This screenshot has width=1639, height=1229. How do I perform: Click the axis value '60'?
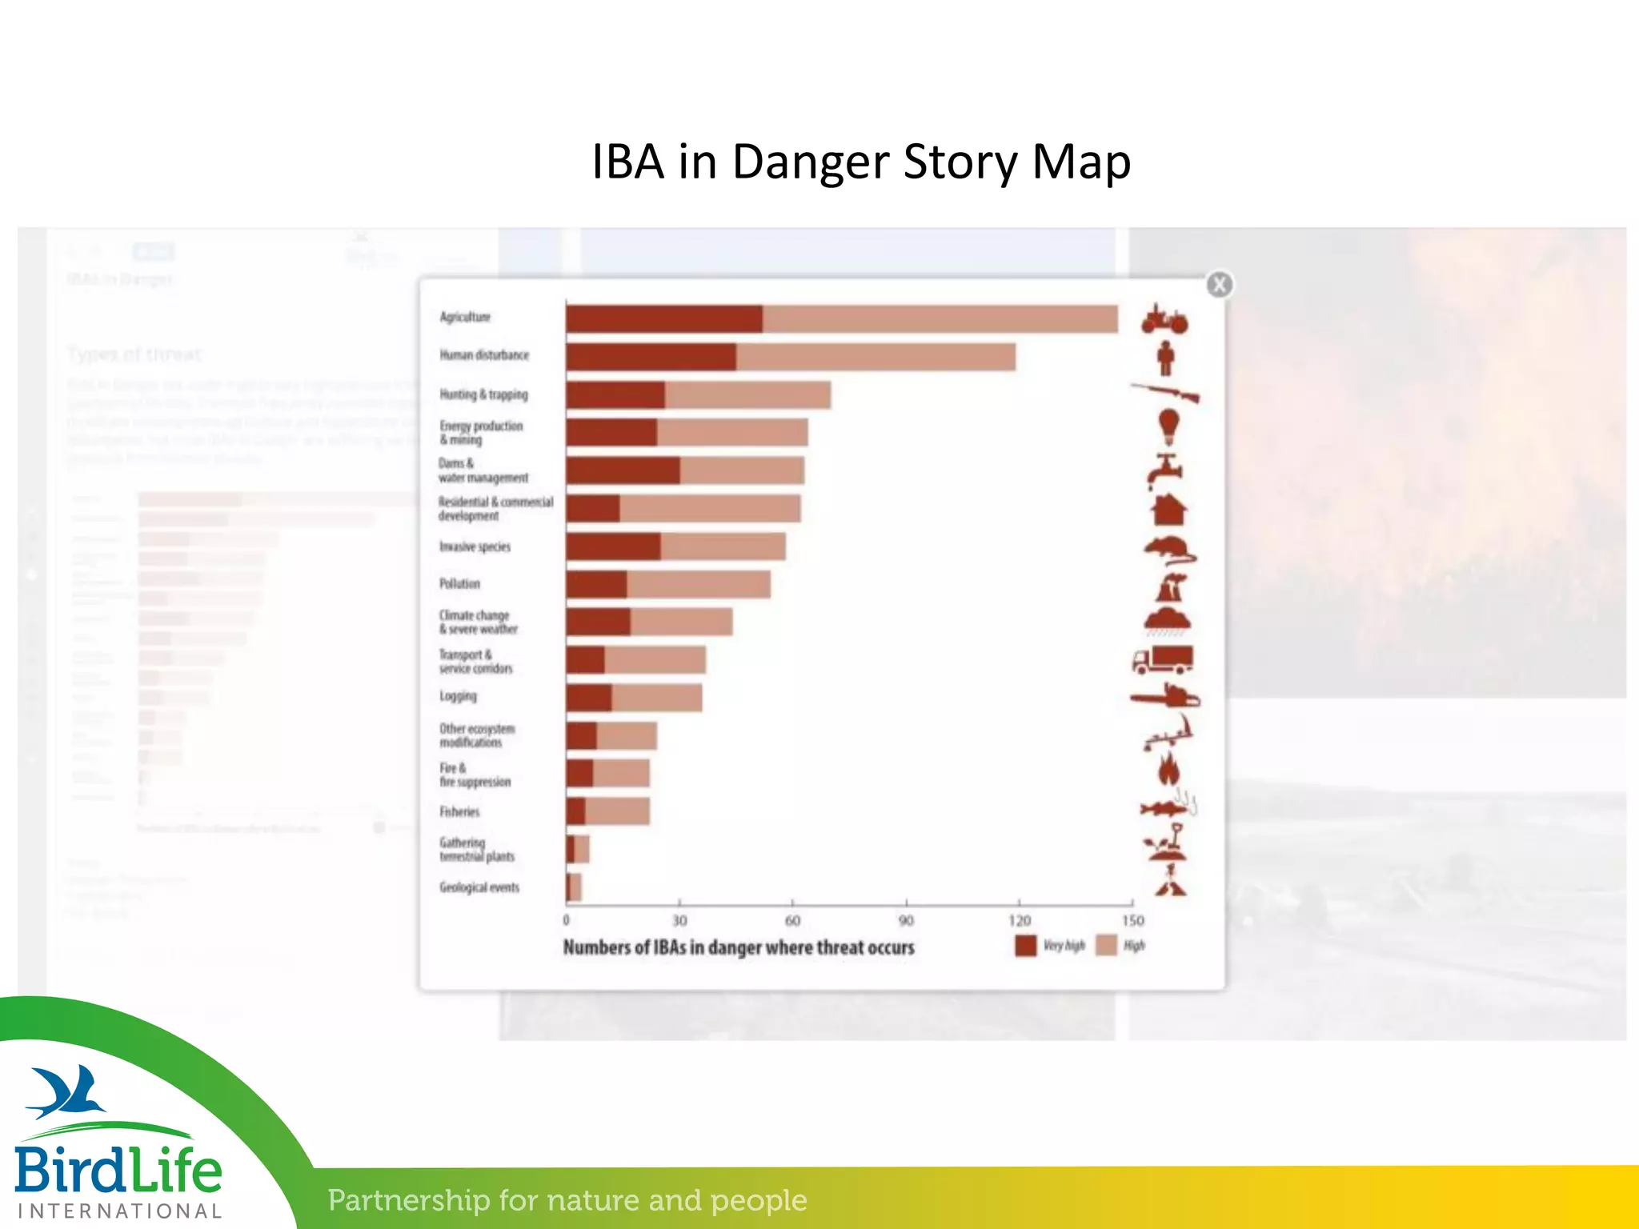pyautogui.click(x=792, y=920)
